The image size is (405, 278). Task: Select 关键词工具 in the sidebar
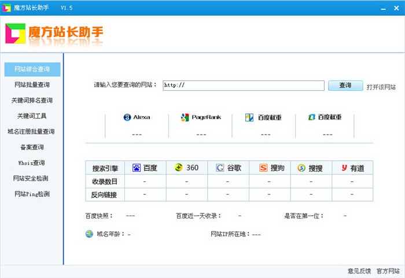[x=32, y=116]
